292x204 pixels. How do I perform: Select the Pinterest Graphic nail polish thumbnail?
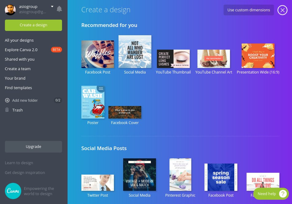pos(180,175)
